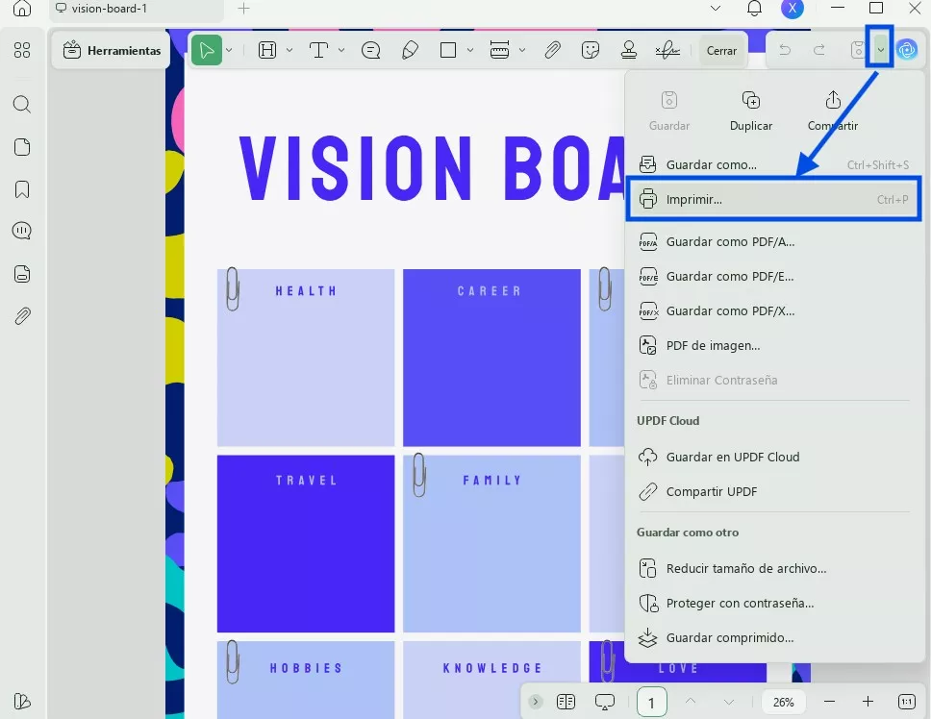Expand the measure tool dropdown arrow
This screenshot has width=931, height=719.
[x=522, y=50]
